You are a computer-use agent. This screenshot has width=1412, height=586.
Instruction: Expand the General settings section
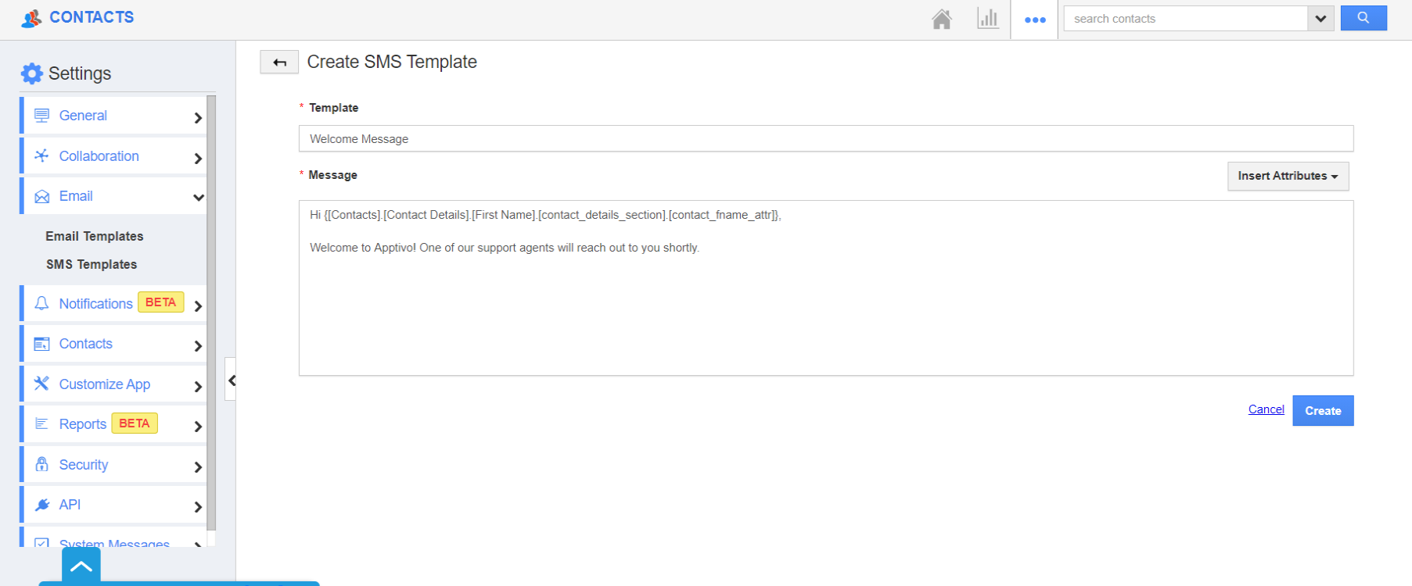pyautogui.click(x=198, y=117)
